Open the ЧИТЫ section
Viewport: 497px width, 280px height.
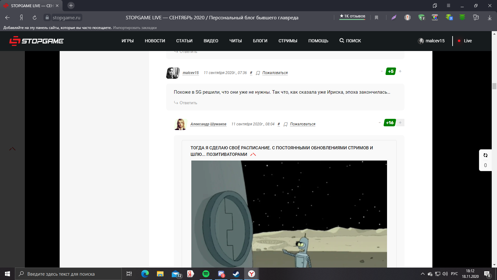click(235, 41)
